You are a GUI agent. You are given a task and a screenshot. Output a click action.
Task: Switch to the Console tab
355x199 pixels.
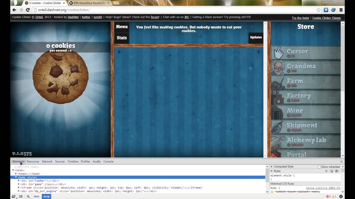[x=108, y=161]
